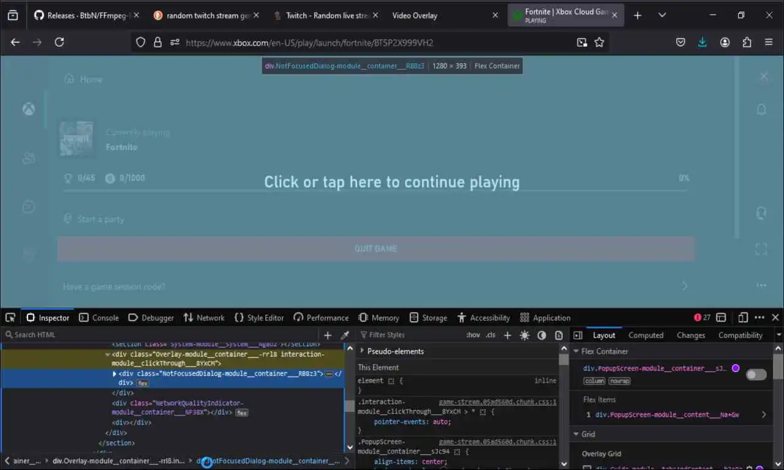This screenshot has width=784, height=470.
Task: Click the pointer-events auto value
Action: click(x=440, y=422)
